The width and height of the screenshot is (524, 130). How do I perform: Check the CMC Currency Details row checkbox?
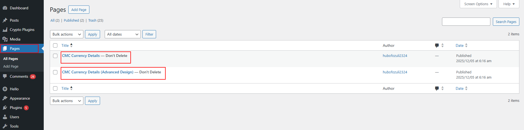tap(55, 56)
